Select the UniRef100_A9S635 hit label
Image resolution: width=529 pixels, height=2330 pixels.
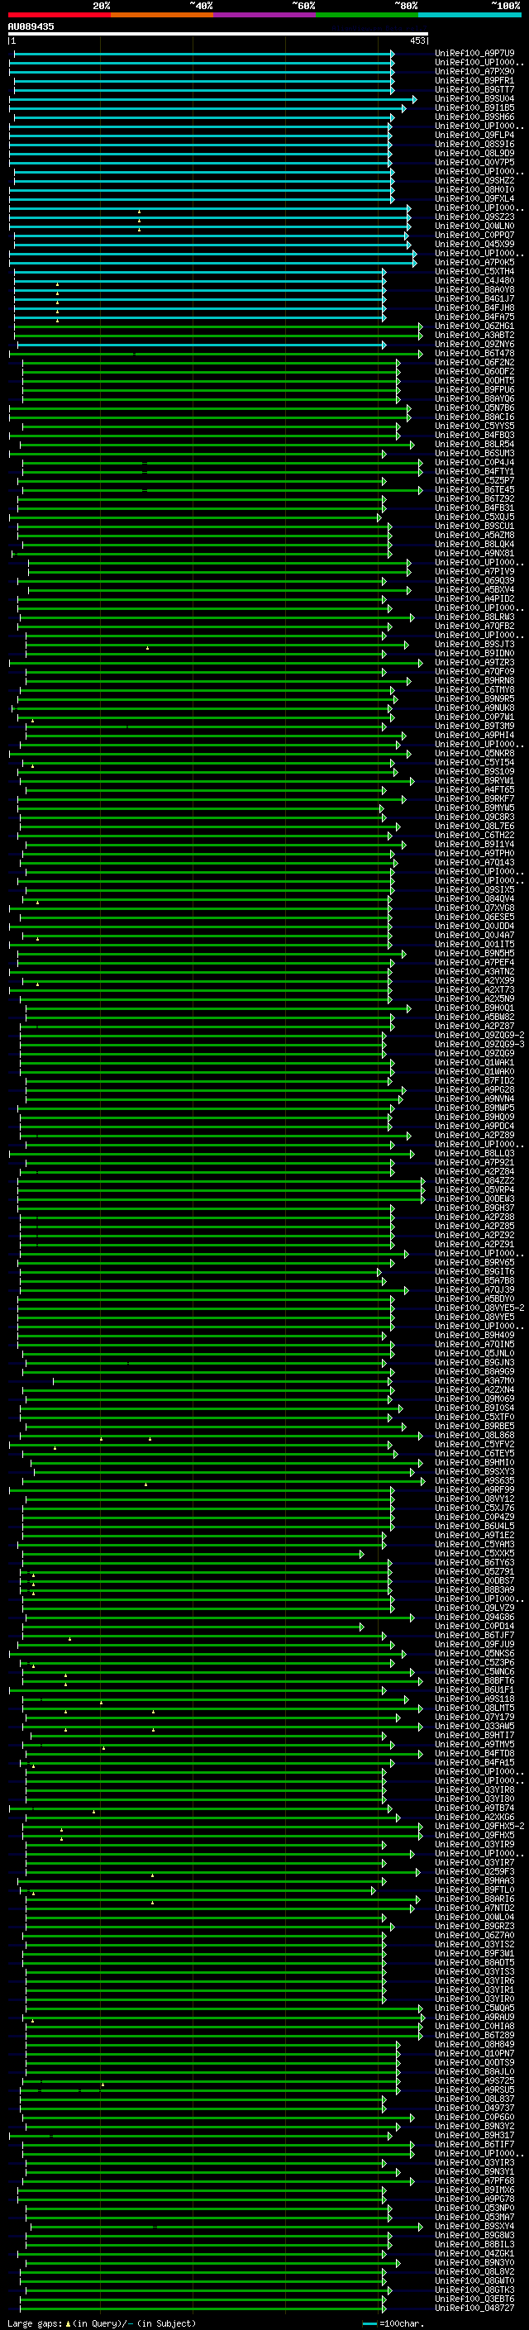pyautogui.click(x=474, y=1480)
